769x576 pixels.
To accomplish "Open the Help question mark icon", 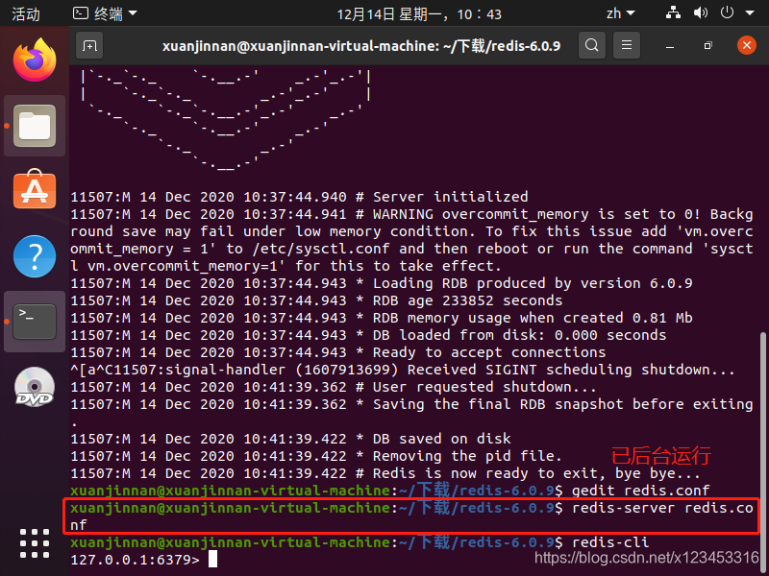I will coord(35,256).
